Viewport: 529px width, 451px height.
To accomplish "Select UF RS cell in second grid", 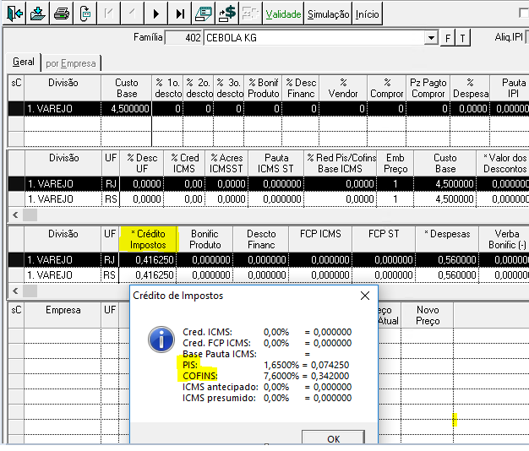I will (111, 198).
